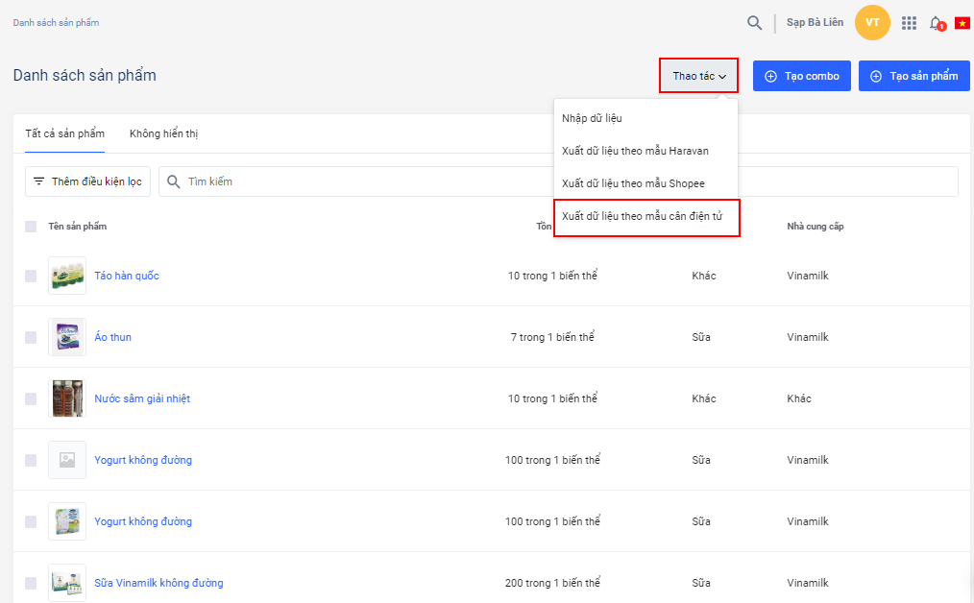Open notifications bell icon
The width and height of the screenshot is (974, 603).
point(936,23)
